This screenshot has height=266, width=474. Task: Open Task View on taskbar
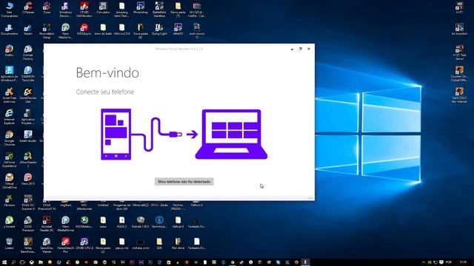[22, 262]
